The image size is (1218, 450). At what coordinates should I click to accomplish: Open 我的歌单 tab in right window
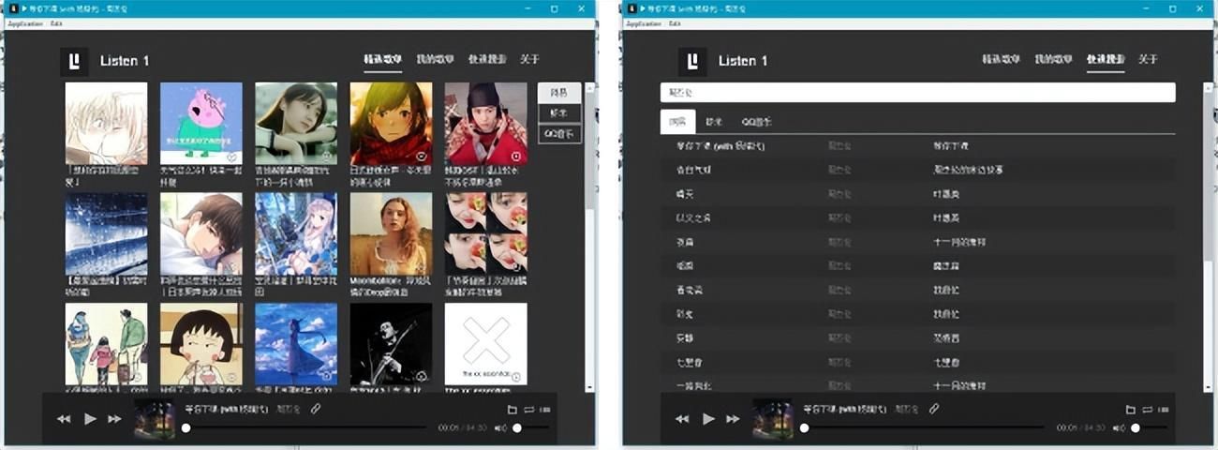point(1054,59)
